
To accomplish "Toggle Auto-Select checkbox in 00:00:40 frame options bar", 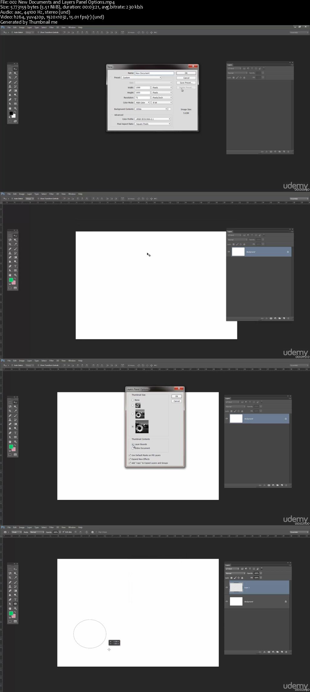I will click(12, 32).
